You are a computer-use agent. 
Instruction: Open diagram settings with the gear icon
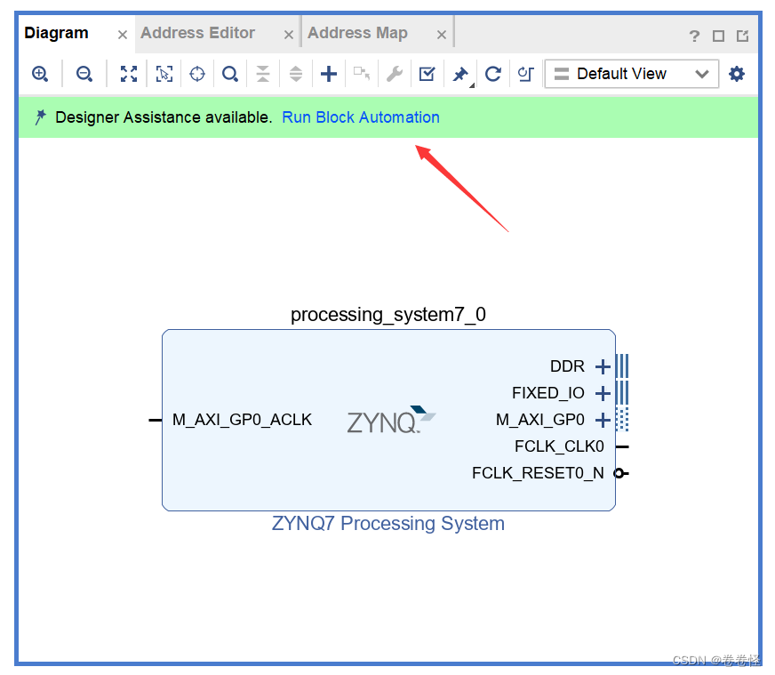[736, 74]
